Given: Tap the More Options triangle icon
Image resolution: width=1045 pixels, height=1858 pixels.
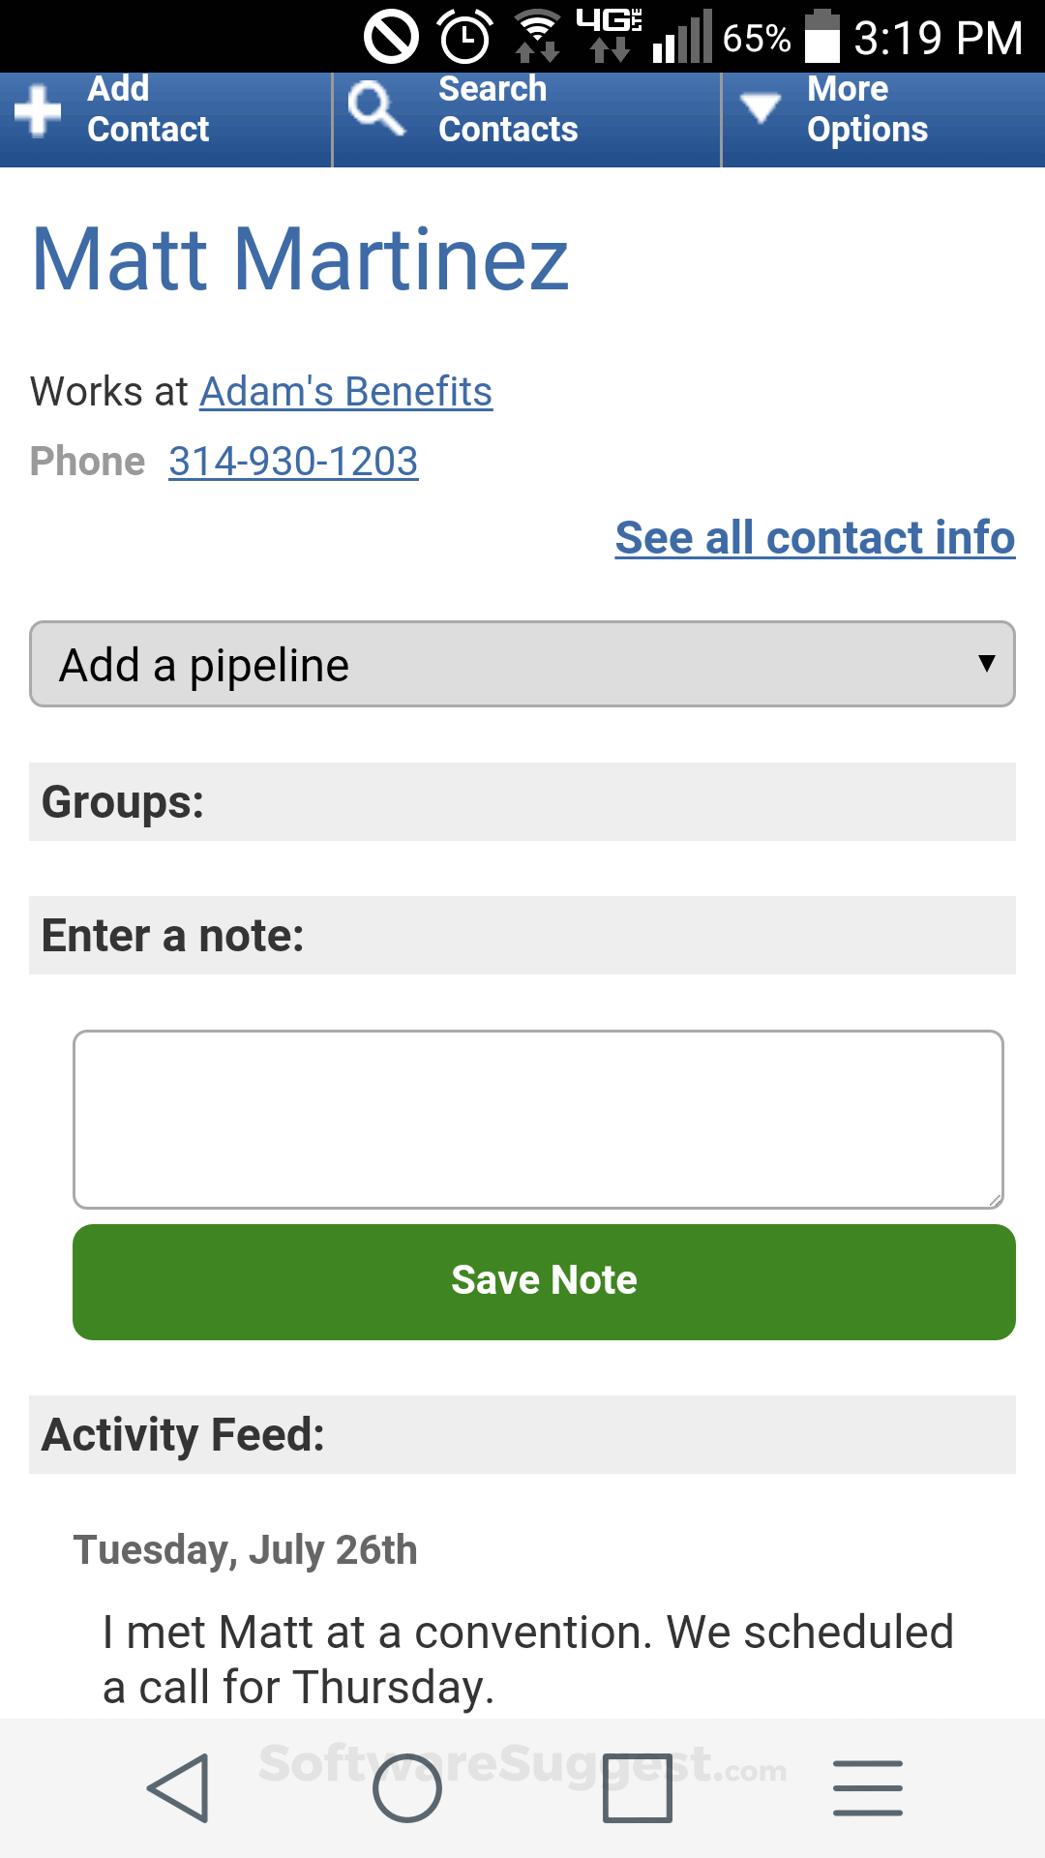Looking at the screenshot, I should coord(761,106).
